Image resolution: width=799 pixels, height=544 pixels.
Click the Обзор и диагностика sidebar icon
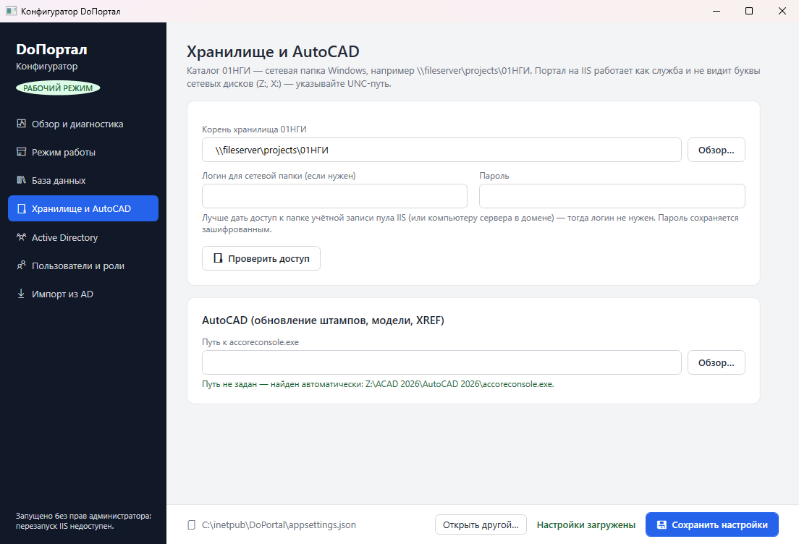point(21,124)
